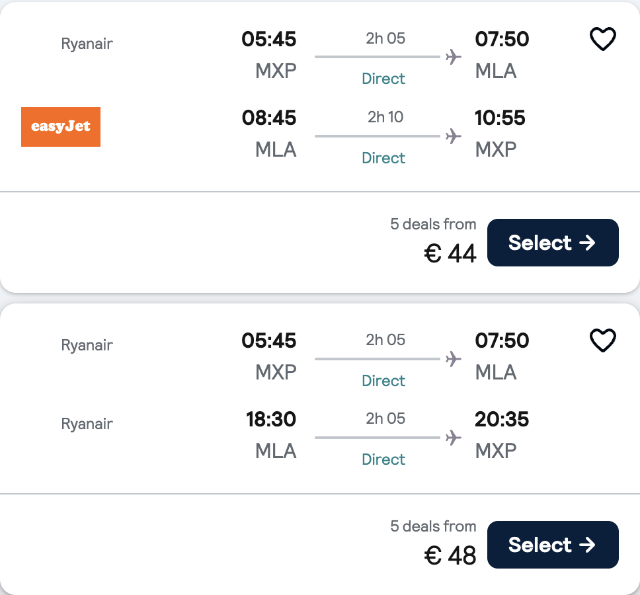Click plane icon on the 18:30 return leg

point(453,438)
